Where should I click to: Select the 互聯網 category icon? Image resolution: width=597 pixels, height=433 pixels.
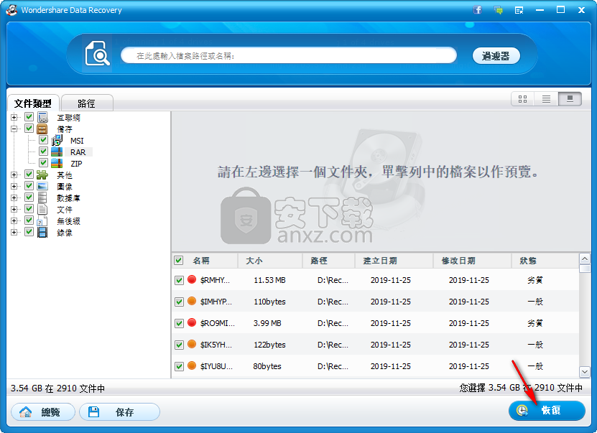point(42,117)
